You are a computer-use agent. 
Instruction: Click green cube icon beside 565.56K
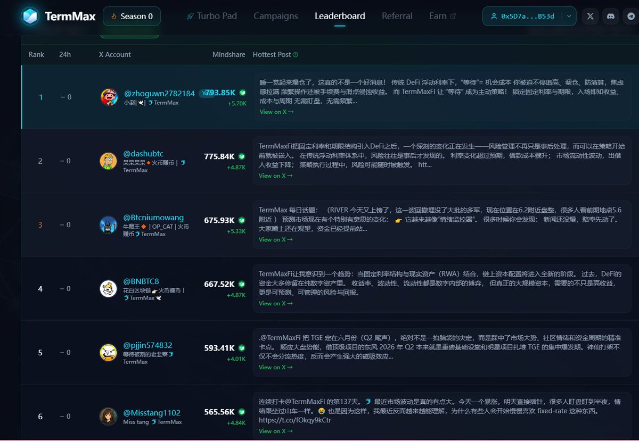click(x=242, y=412)
